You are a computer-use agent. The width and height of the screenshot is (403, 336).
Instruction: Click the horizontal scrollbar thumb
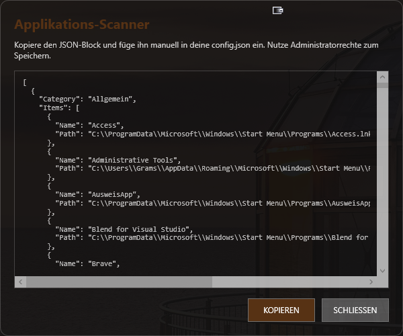coord(120,282)
